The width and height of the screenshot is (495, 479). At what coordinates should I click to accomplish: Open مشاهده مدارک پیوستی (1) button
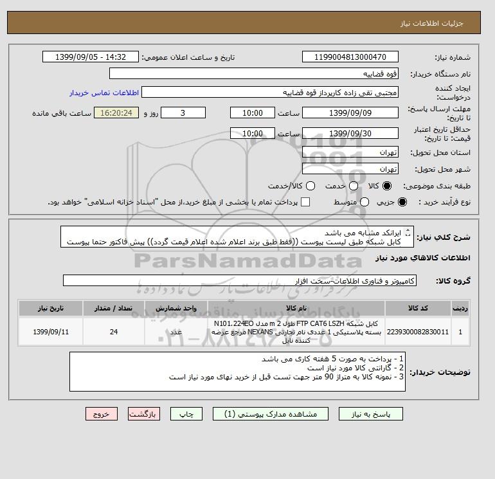(271, 414)
